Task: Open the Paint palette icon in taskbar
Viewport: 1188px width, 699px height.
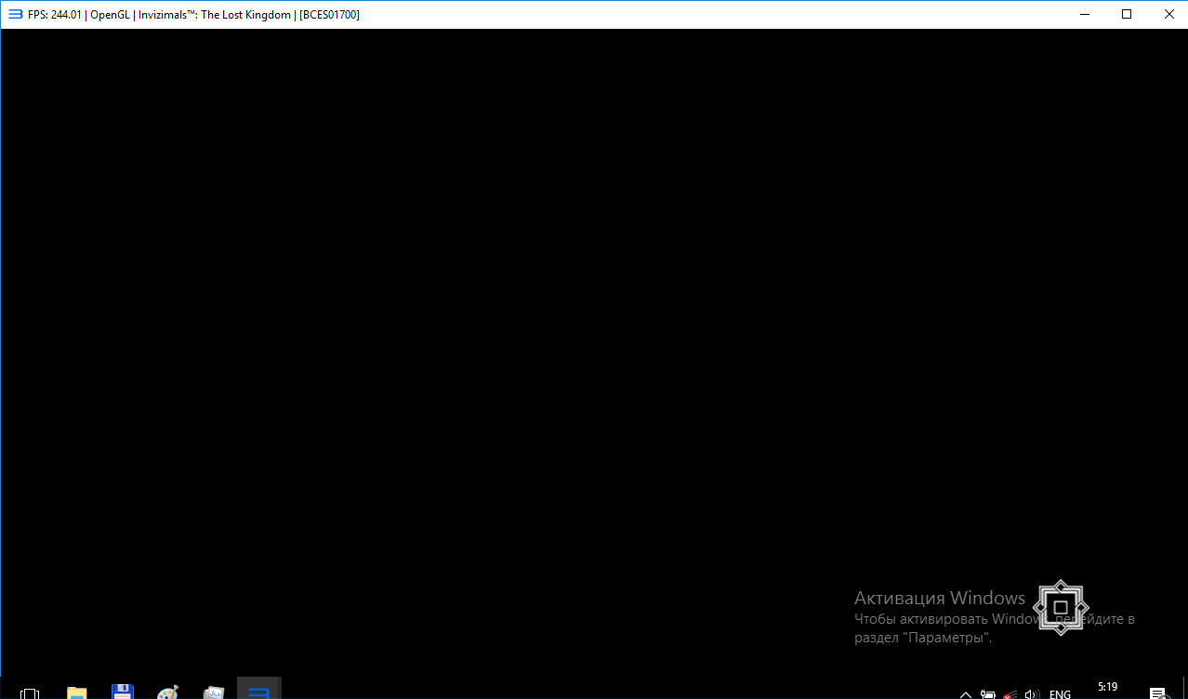Action: pos(168,692)
